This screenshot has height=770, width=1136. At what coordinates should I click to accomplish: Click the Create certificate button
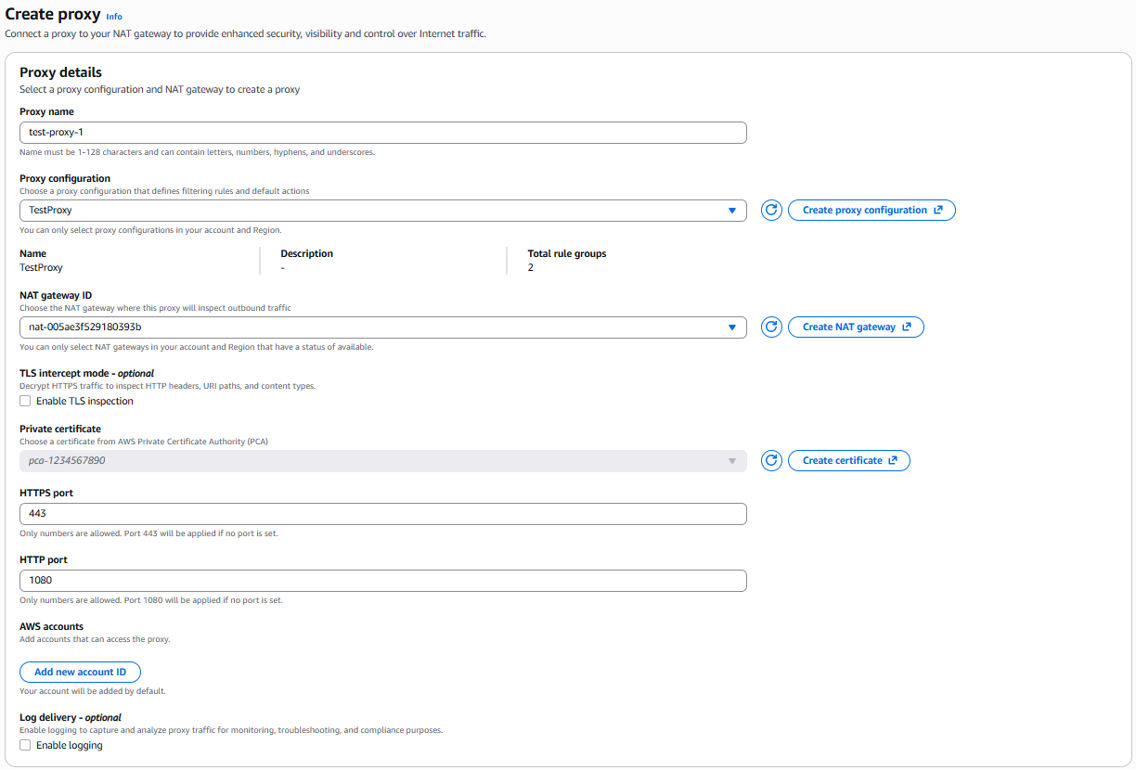point(842,461)
